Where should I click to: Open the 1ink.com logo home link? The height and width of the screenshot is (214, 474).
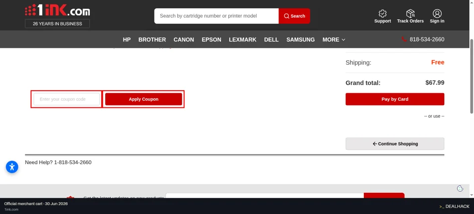pos(57,11)
